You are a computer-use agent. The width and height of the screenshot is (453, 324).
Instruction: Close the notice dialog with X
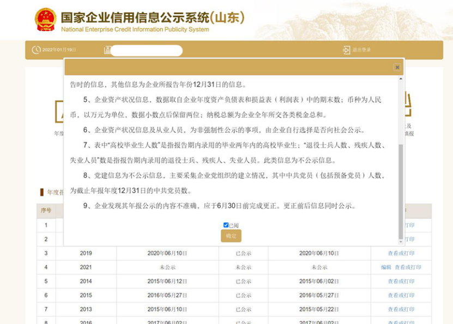pos(397,67)
